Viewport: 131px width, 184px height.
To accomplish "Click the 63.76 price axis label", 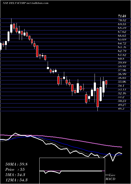I will coord(122,47).
